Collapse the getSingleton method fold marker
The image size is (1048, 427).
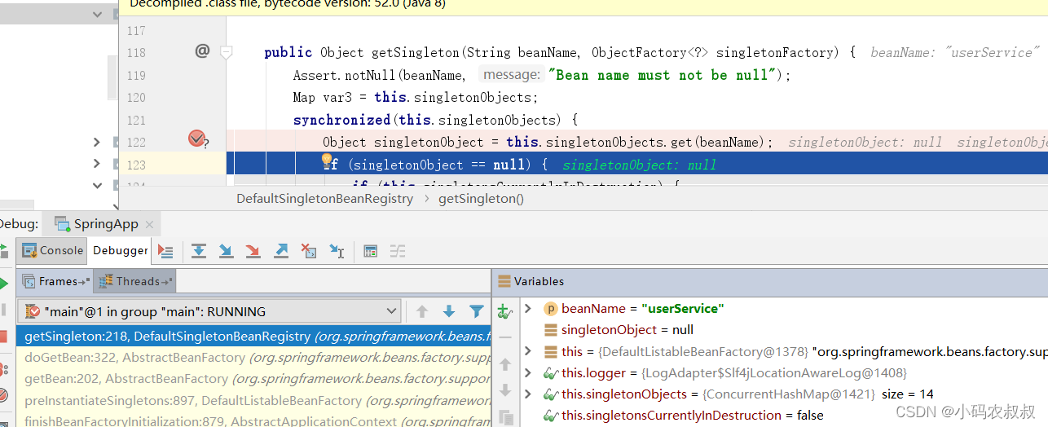(227, 52)
